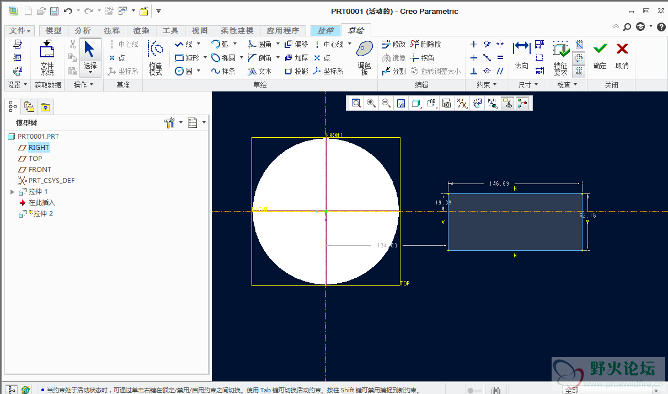This screenshot has width=668, height=394.
Task: Click 取消 (Cancel) to quit sketch
Action: [x=622, y=56]
